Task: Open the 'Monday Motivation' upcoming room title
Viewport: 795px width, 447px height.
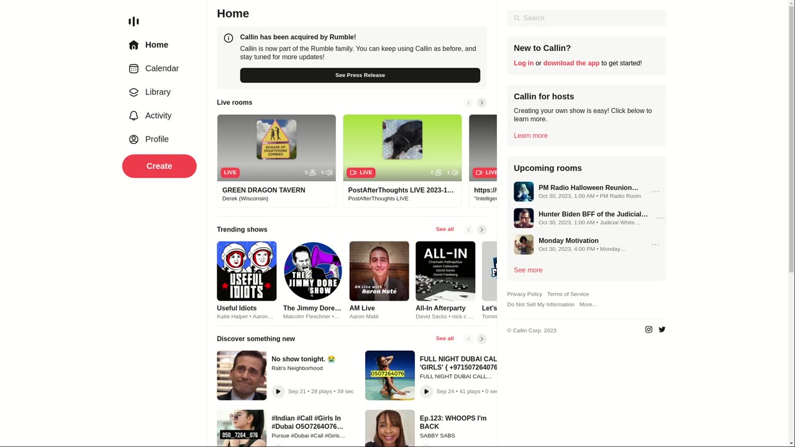Action: (x=568, y=241)
